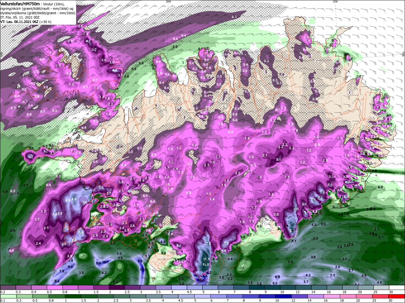The image size is (405, 303).
Task: Select the dark blue 10 swatch in the lower rain scale
Action: (283, 296)
